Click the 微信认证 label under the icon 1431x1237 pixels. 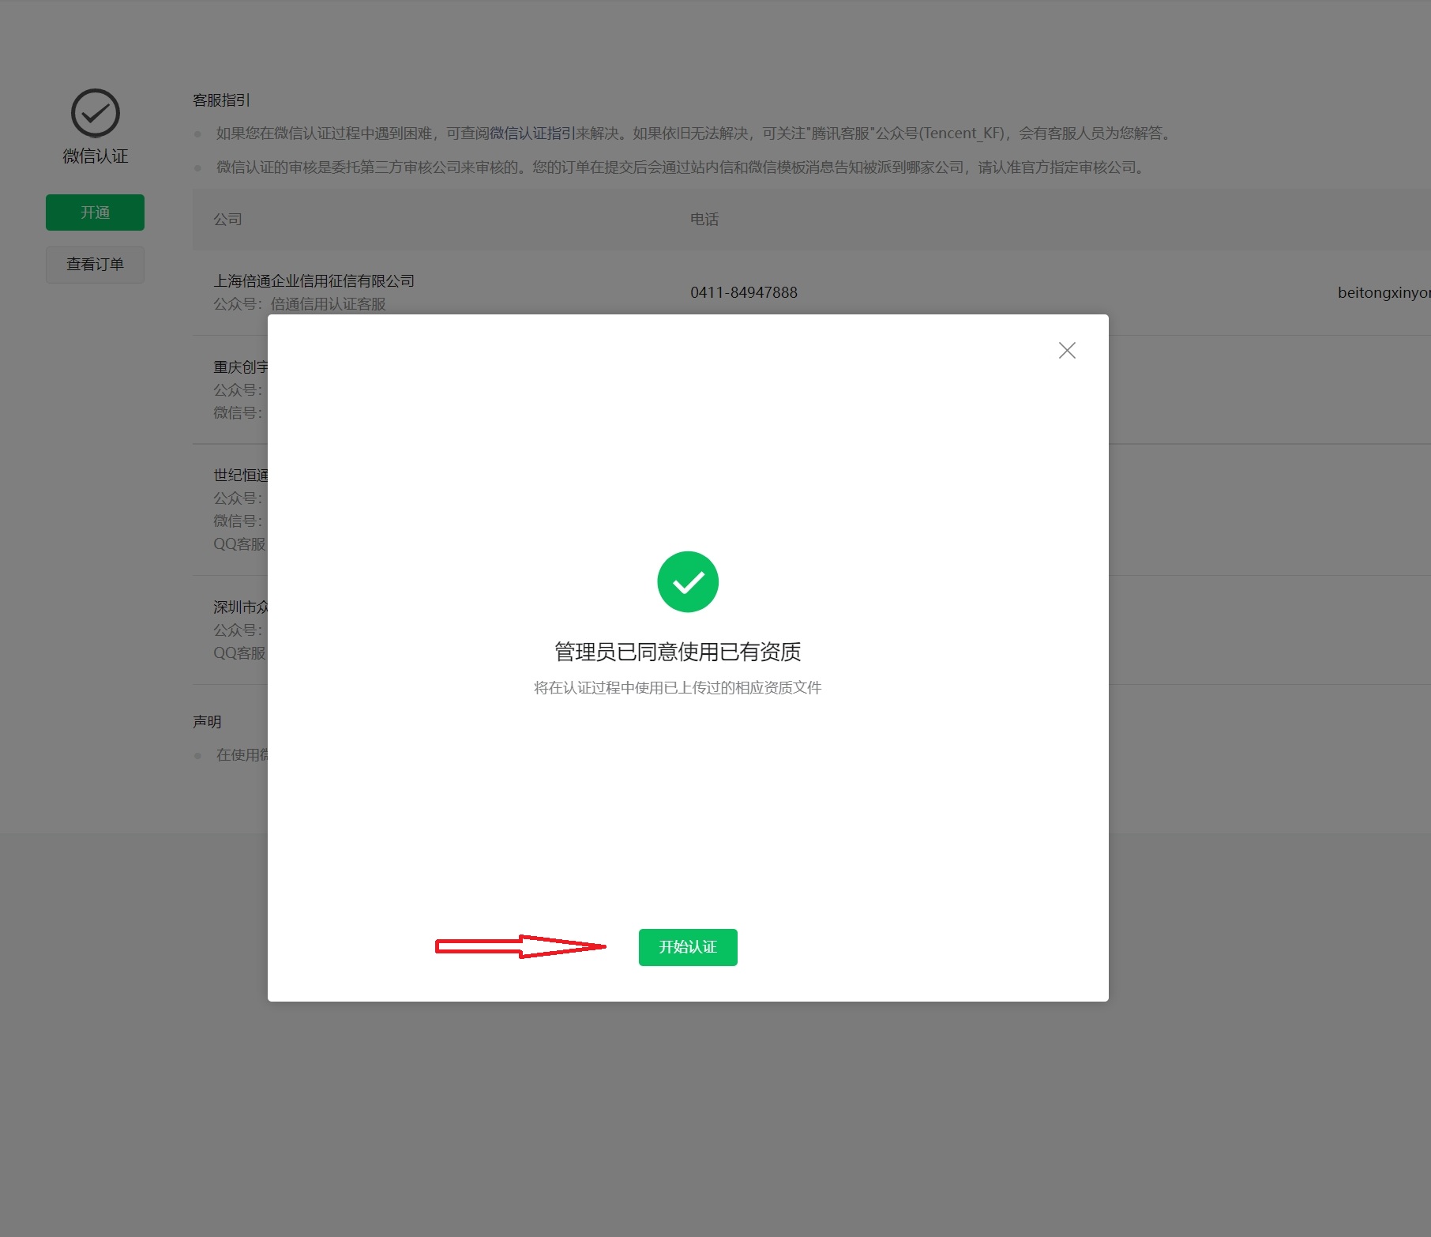point(96,156)
